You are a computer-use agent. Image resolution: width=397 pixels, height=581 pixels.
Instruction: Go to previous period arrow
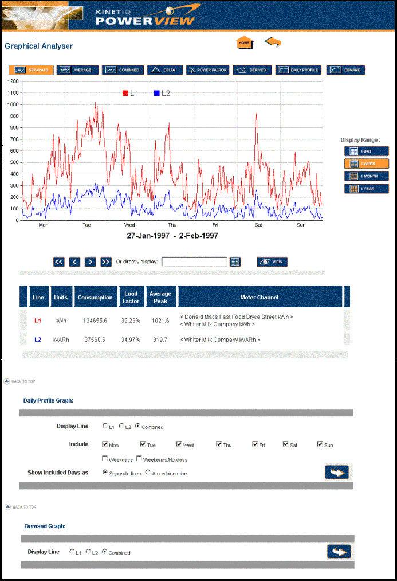pyautogui.click(x=74, y=262)
